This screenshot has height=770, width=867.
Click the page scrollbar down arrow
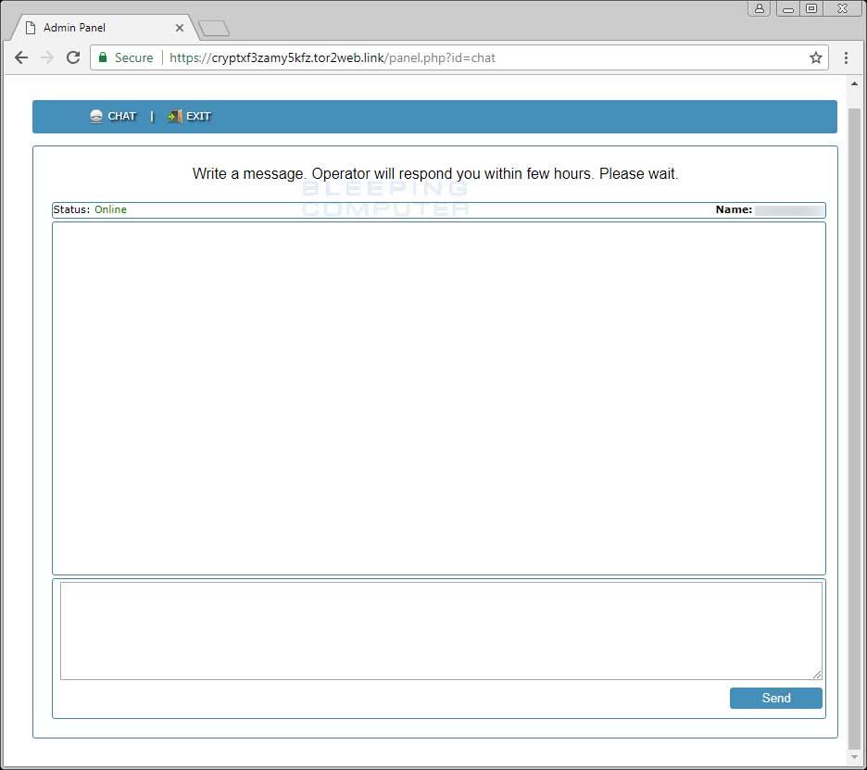(855, 757)
